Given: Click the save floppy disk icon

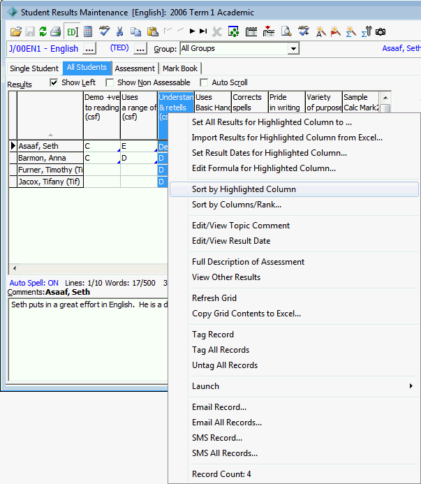Looking at the screenshot, I should pyautogui.click(x=30, y=31).
